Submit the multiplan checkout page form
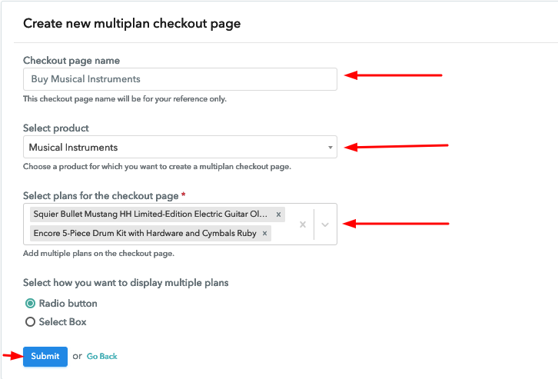 pos(45,356)
